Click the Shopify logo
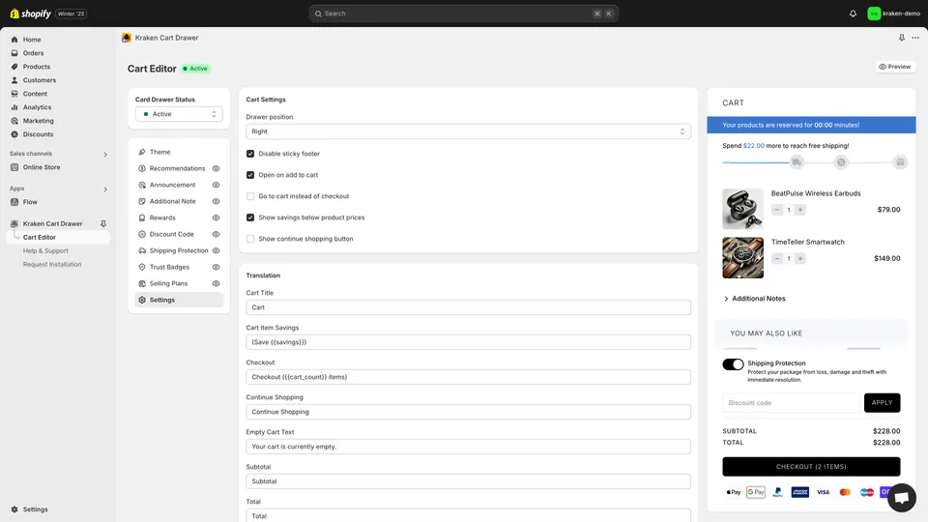 (30, 14)
